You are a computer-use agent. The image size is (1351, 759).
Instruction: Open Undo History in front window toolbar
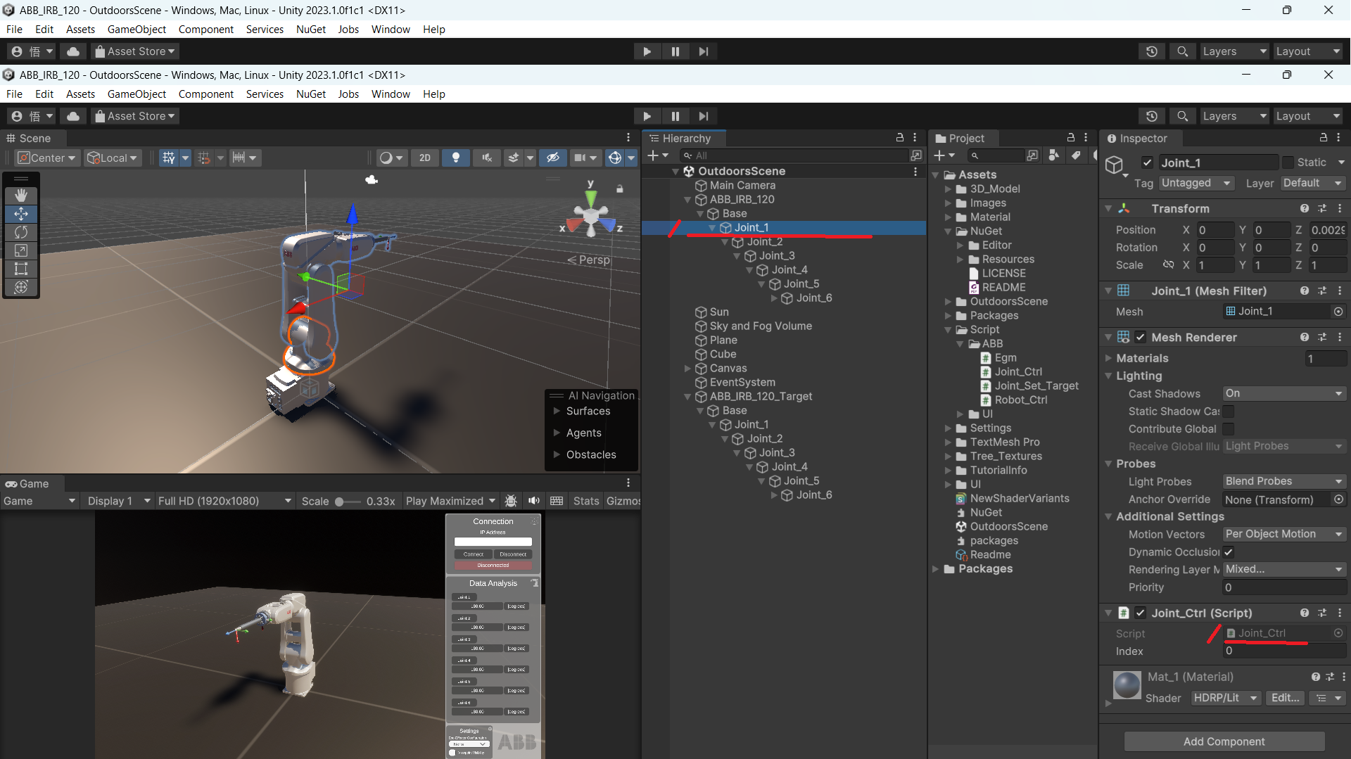pos(1152,116)
